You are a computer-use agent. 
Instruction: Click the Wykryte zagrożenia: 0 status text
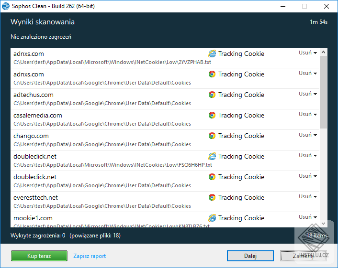(38, 236)
